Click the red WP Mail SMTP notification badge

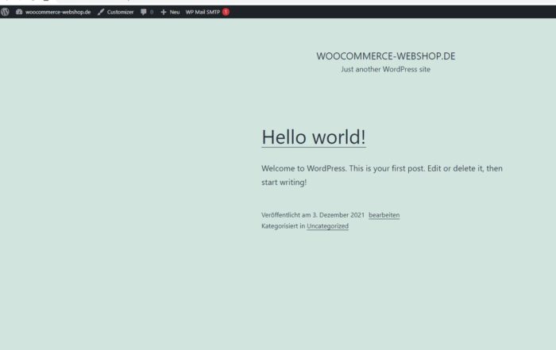[x=226, y=12]
